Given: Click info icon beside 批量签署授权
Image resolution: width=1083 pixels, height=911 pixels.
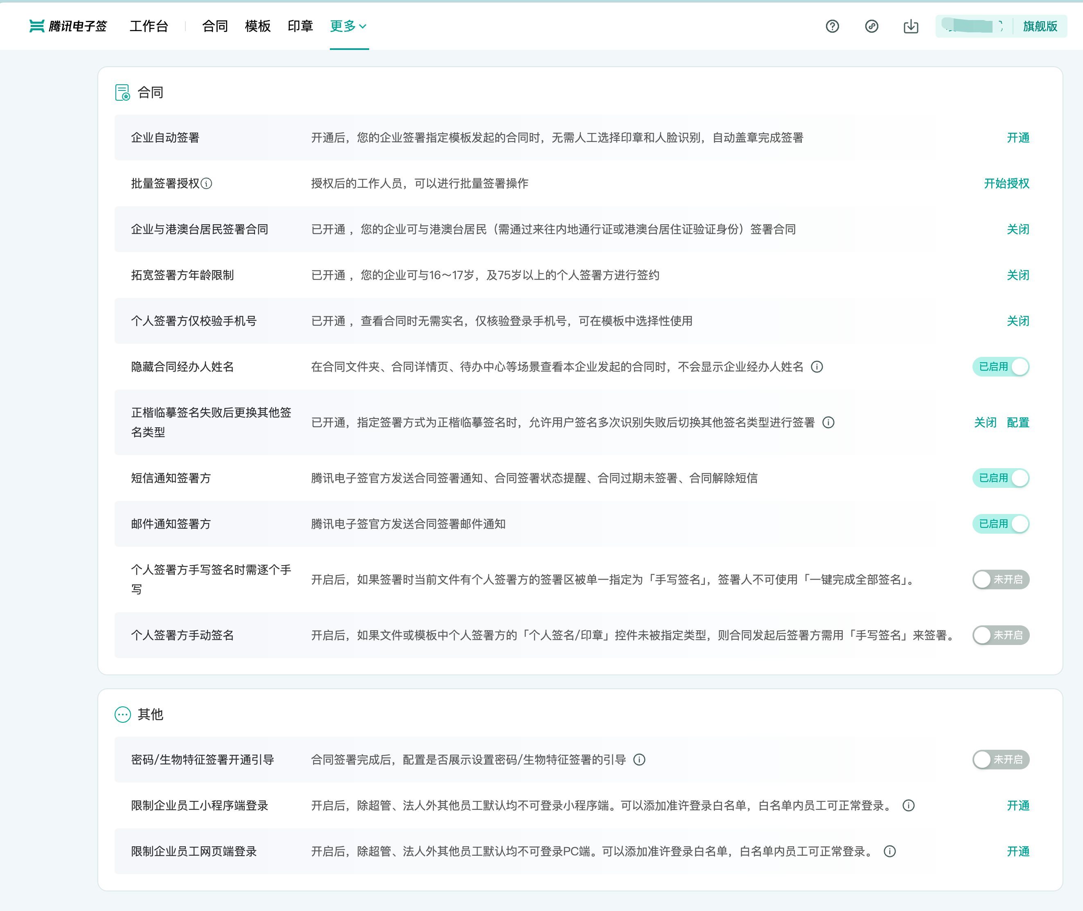Looking at the screenshot, I should pyautogui.click(x=206, y=183).
